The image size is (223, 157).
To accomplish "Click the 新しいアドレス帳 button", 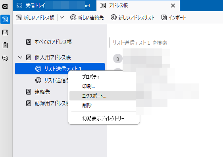I will click(35, 17).
